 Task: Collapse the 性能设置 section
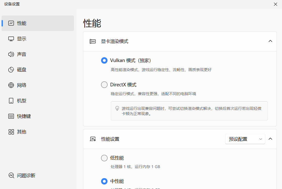tap(270, 139)
